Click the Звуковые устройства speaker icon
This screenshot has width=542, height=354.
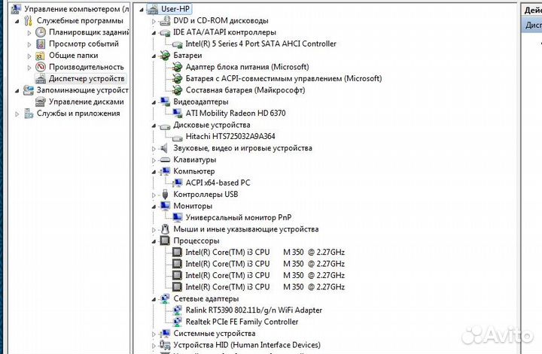click(164, 148)
